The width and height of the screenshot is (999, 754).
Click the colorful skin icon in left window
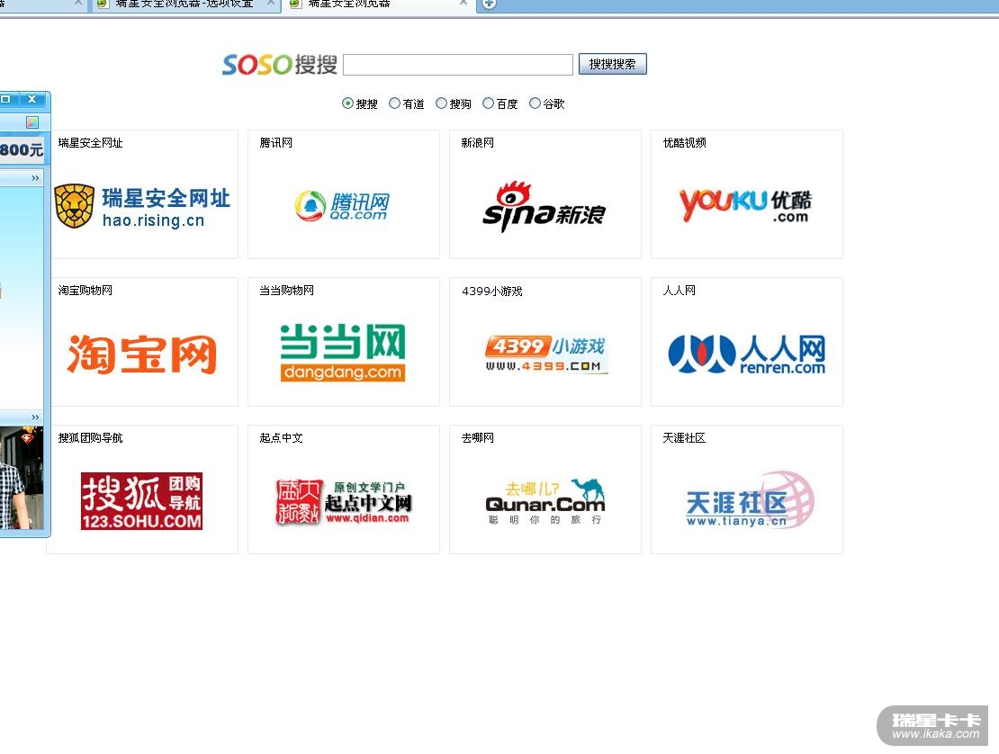pyautogui.click(x=31, y=121)
